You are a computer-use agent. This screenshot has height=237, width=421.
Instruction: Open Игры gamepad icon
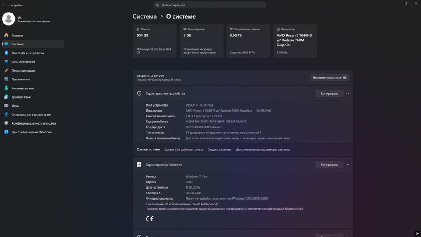(6, 106)
